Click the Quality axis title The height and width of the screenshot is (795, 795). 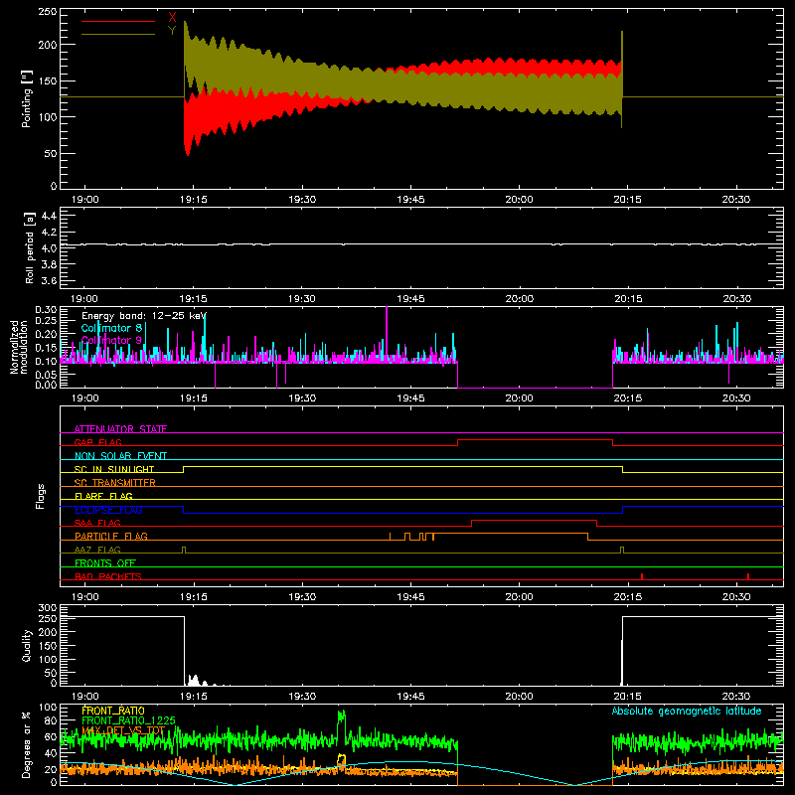pos(27,645)
